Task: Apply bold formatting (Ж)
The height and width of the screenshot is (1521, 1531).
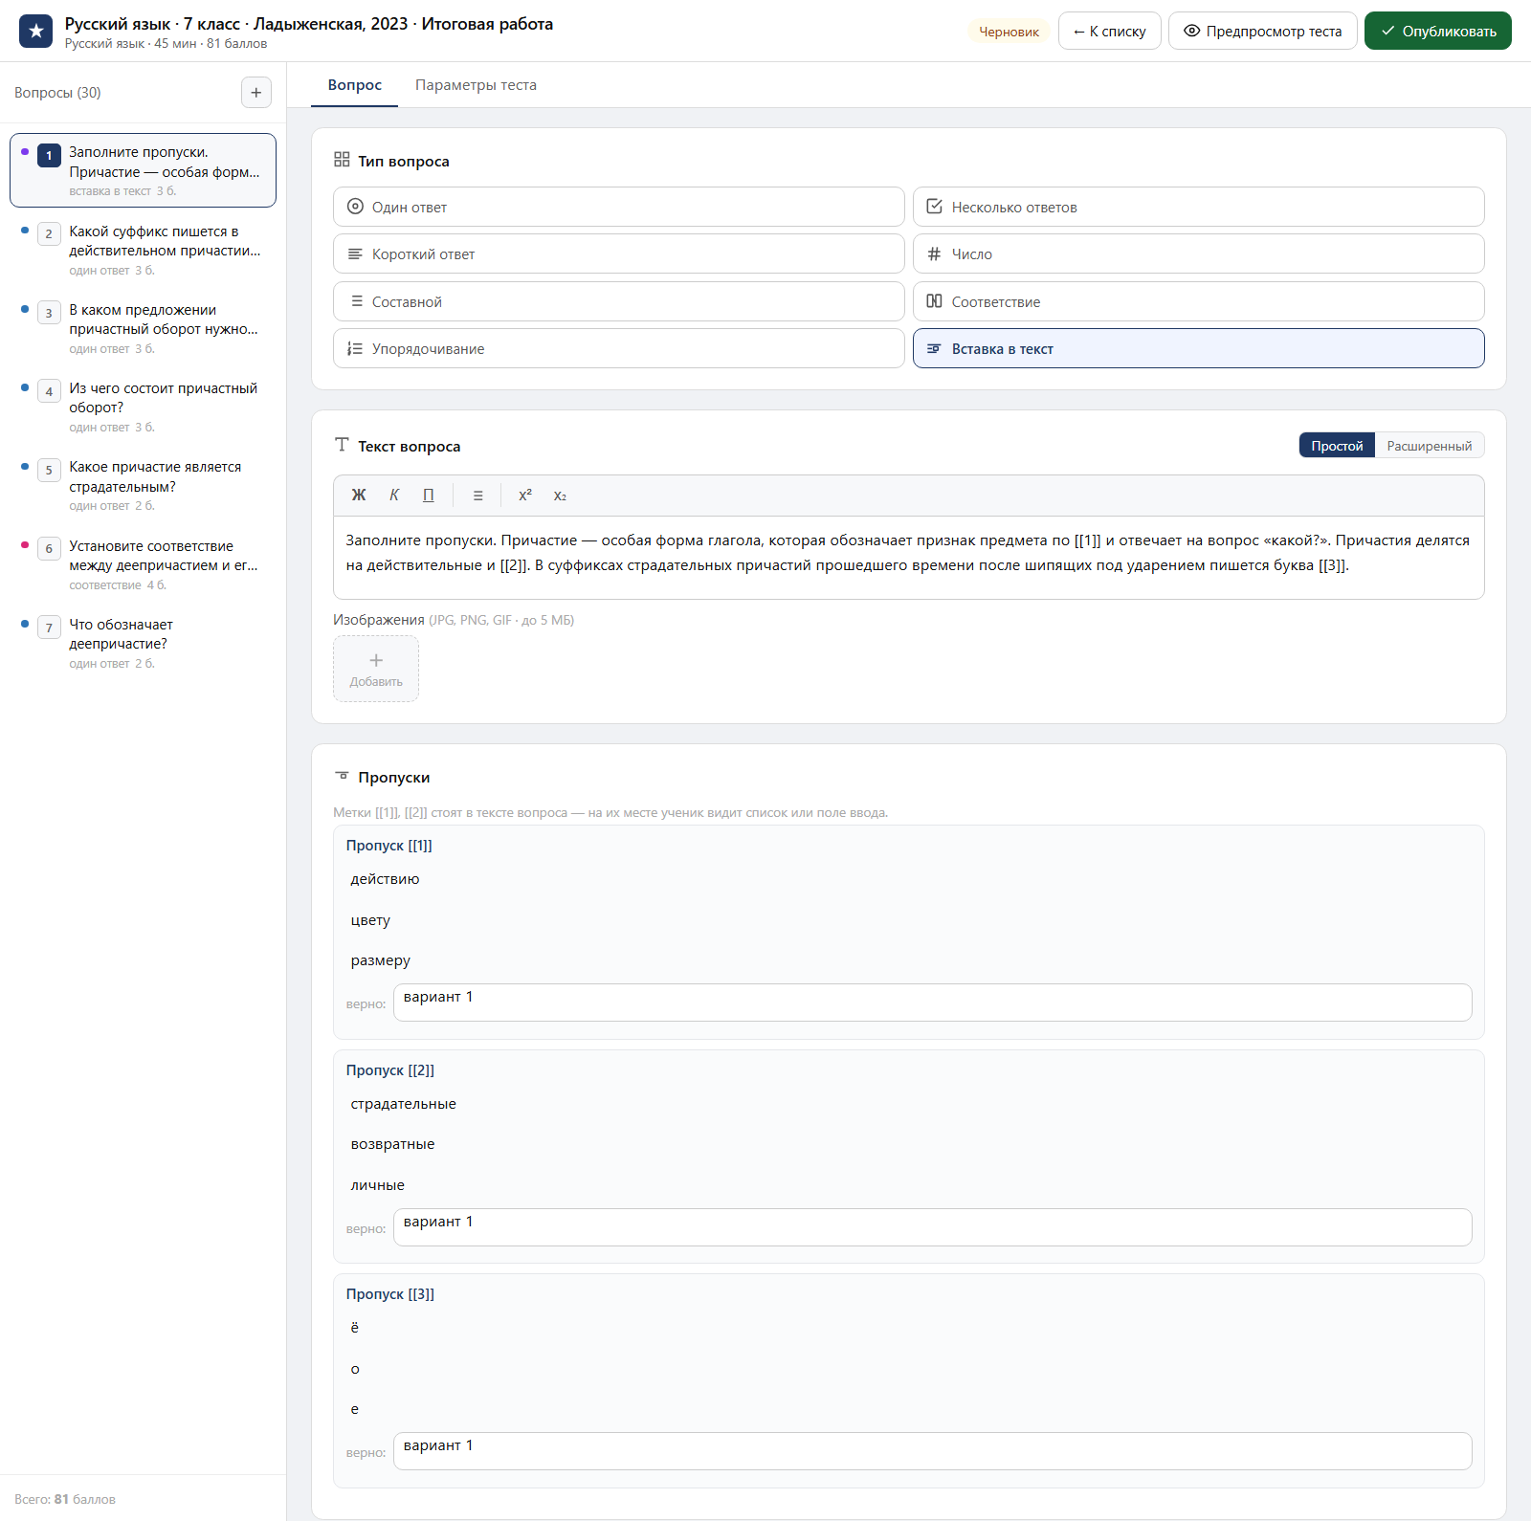Action: coord(359,496)
